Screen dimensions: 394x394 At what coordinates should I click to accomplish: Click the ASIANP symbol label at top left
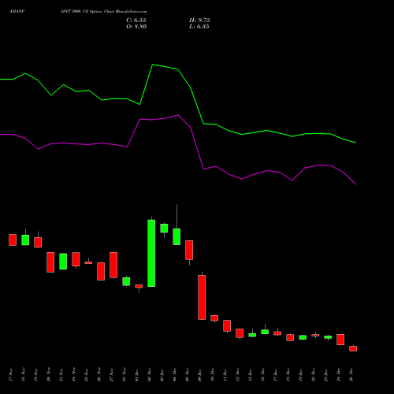coord(17,12)
